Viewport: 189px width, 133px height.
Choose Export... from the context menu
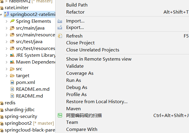point(75,27)
